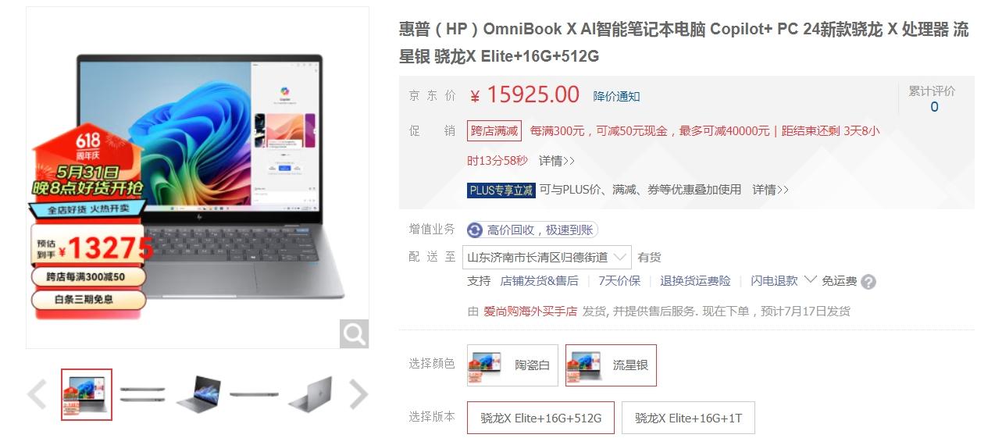Click the magnifier zoom icon on product image
Image resolution: width=995 pixels, height=438 pixels.
coord(354,334)
